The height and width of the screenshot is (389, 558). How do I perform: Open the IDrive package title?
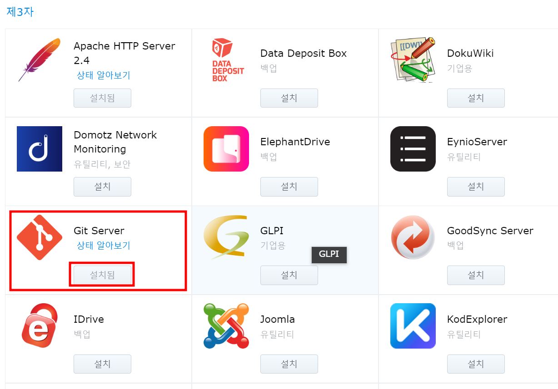click(89, 320)
